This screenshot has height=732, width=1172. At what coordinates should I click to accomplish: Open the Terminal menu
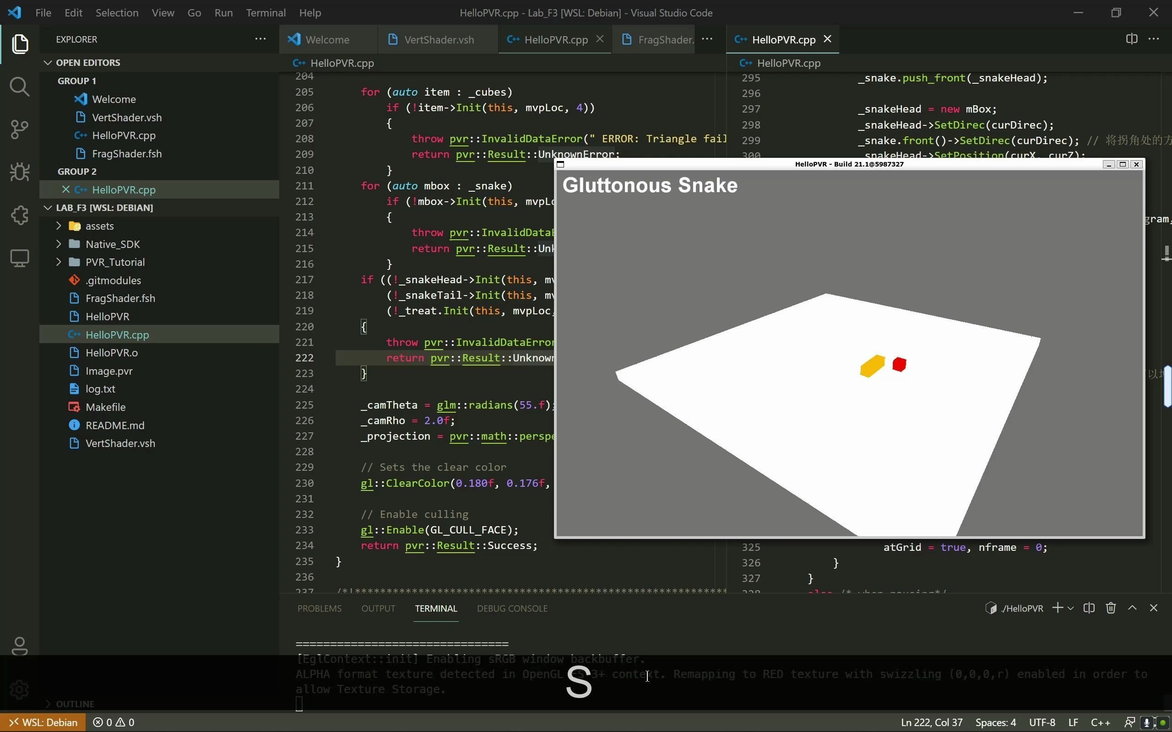266,13
